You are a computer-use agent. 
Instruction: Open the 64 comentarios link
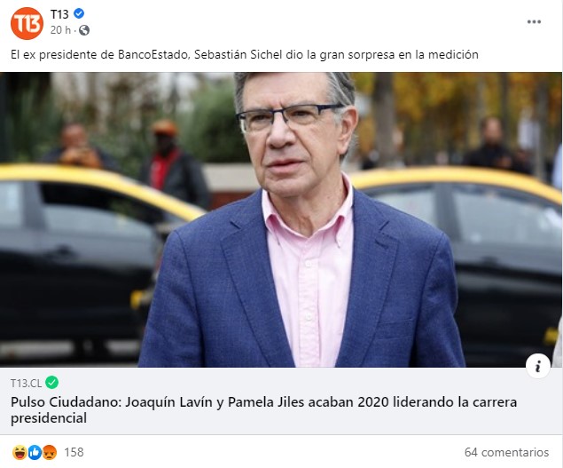pyautogui.click(x=506, y=452)
